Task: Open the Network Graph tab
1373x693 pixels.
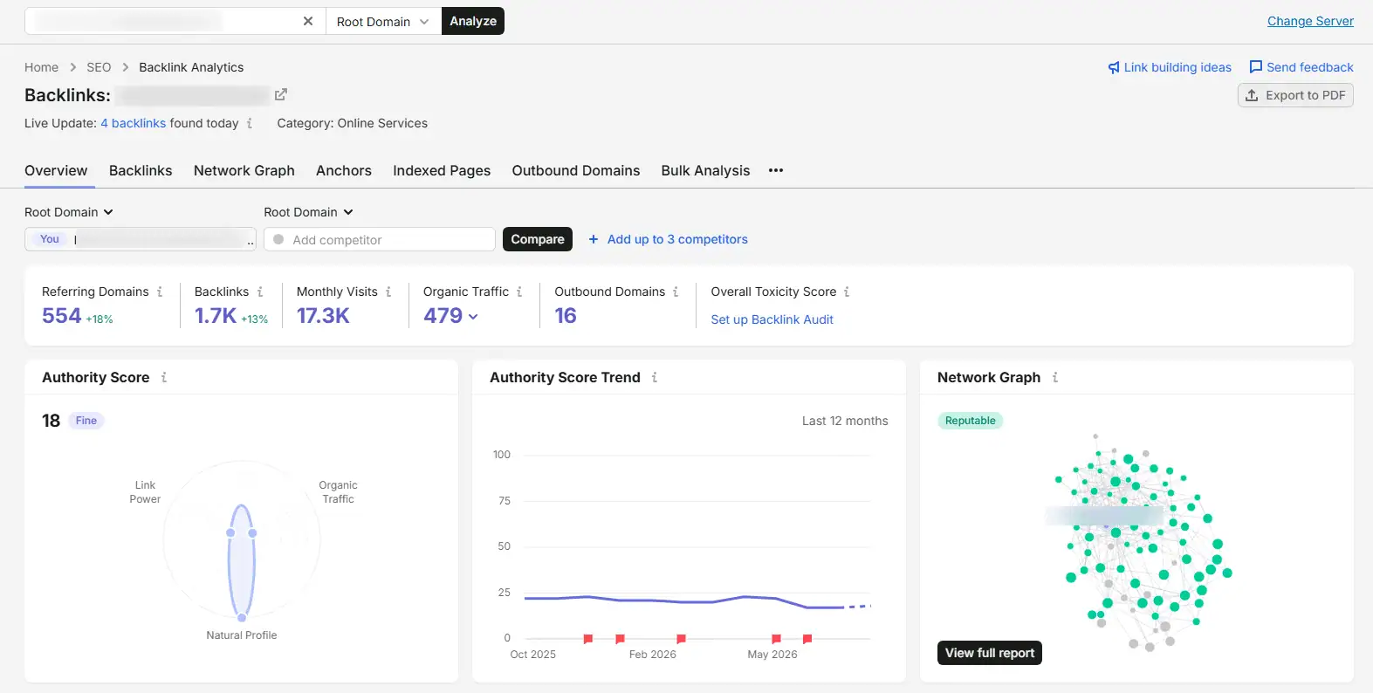Action: [244, 170]
